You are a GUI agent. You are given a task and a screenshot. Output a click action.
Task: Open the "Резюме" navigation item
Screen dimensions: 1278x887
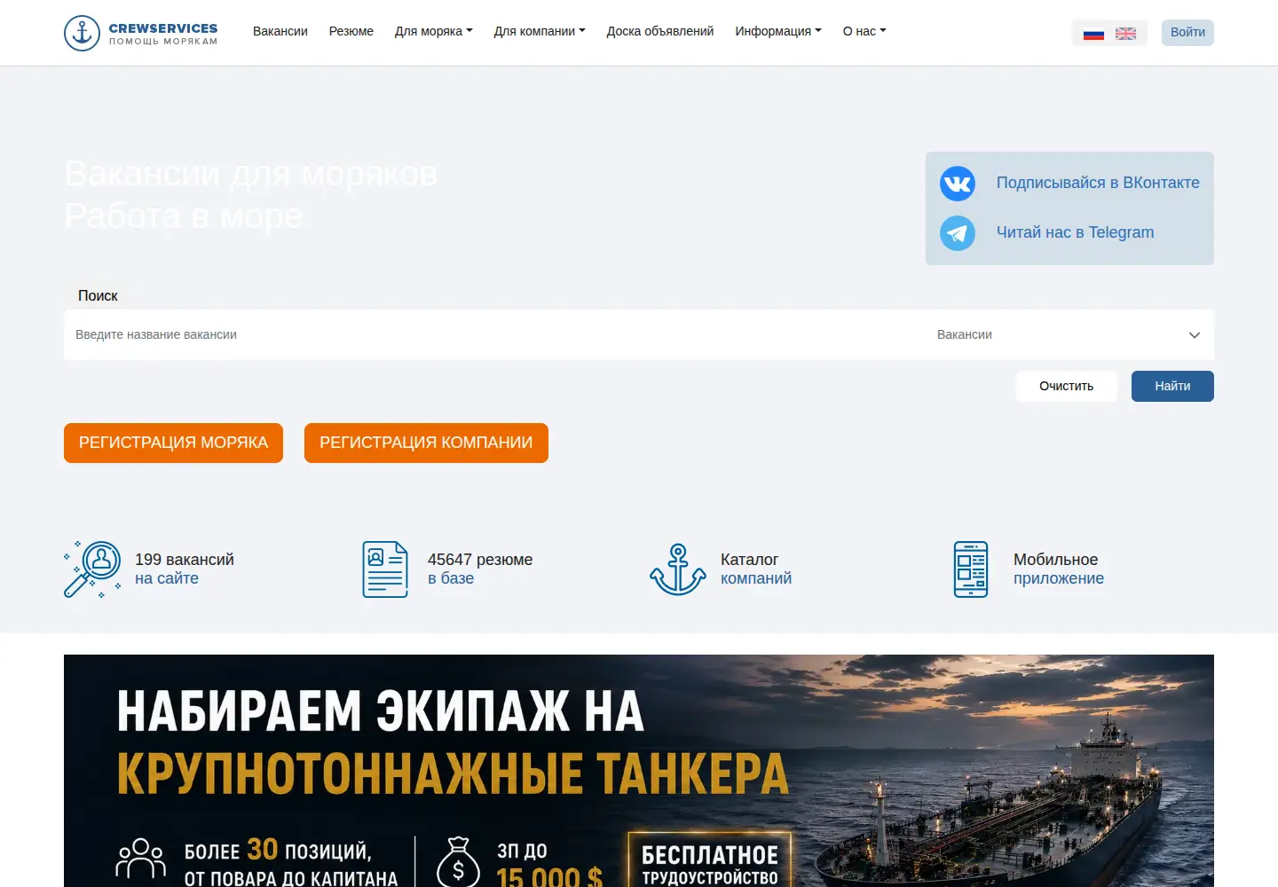(x=351, y=31)
